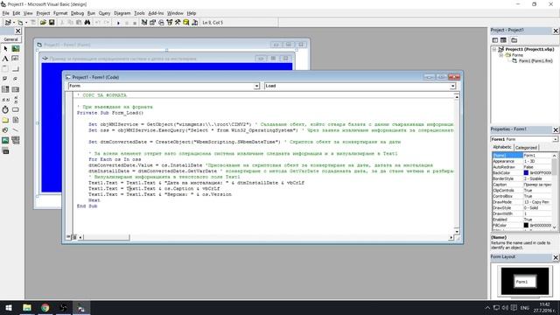
Task: Open the Data View Window toolbar icon
Action: click(x=186, y=23)
